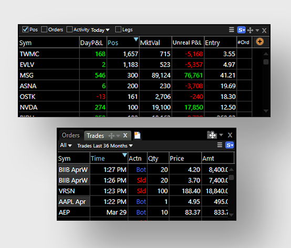Click trades list scroll down arrow

231,215
